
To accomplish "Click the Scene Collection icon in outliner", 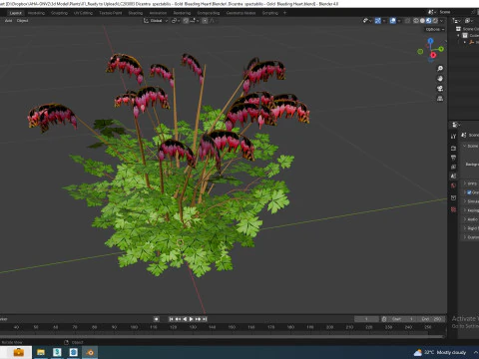I will tap(458, 29).
